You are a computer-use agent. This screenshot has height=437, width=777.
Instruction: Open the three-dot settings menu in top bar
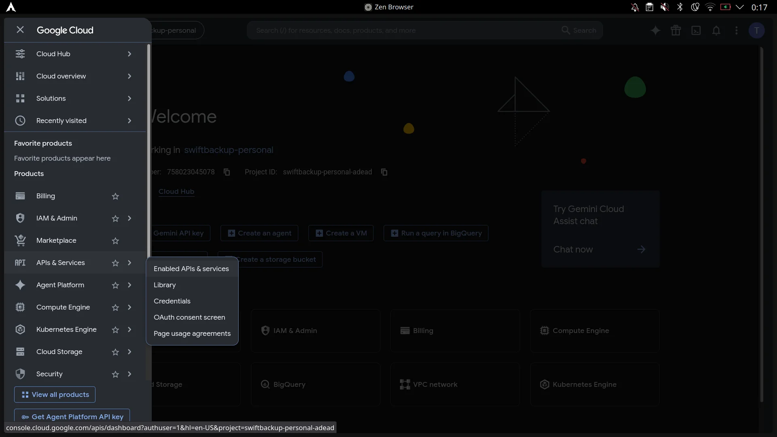[737, 30]
